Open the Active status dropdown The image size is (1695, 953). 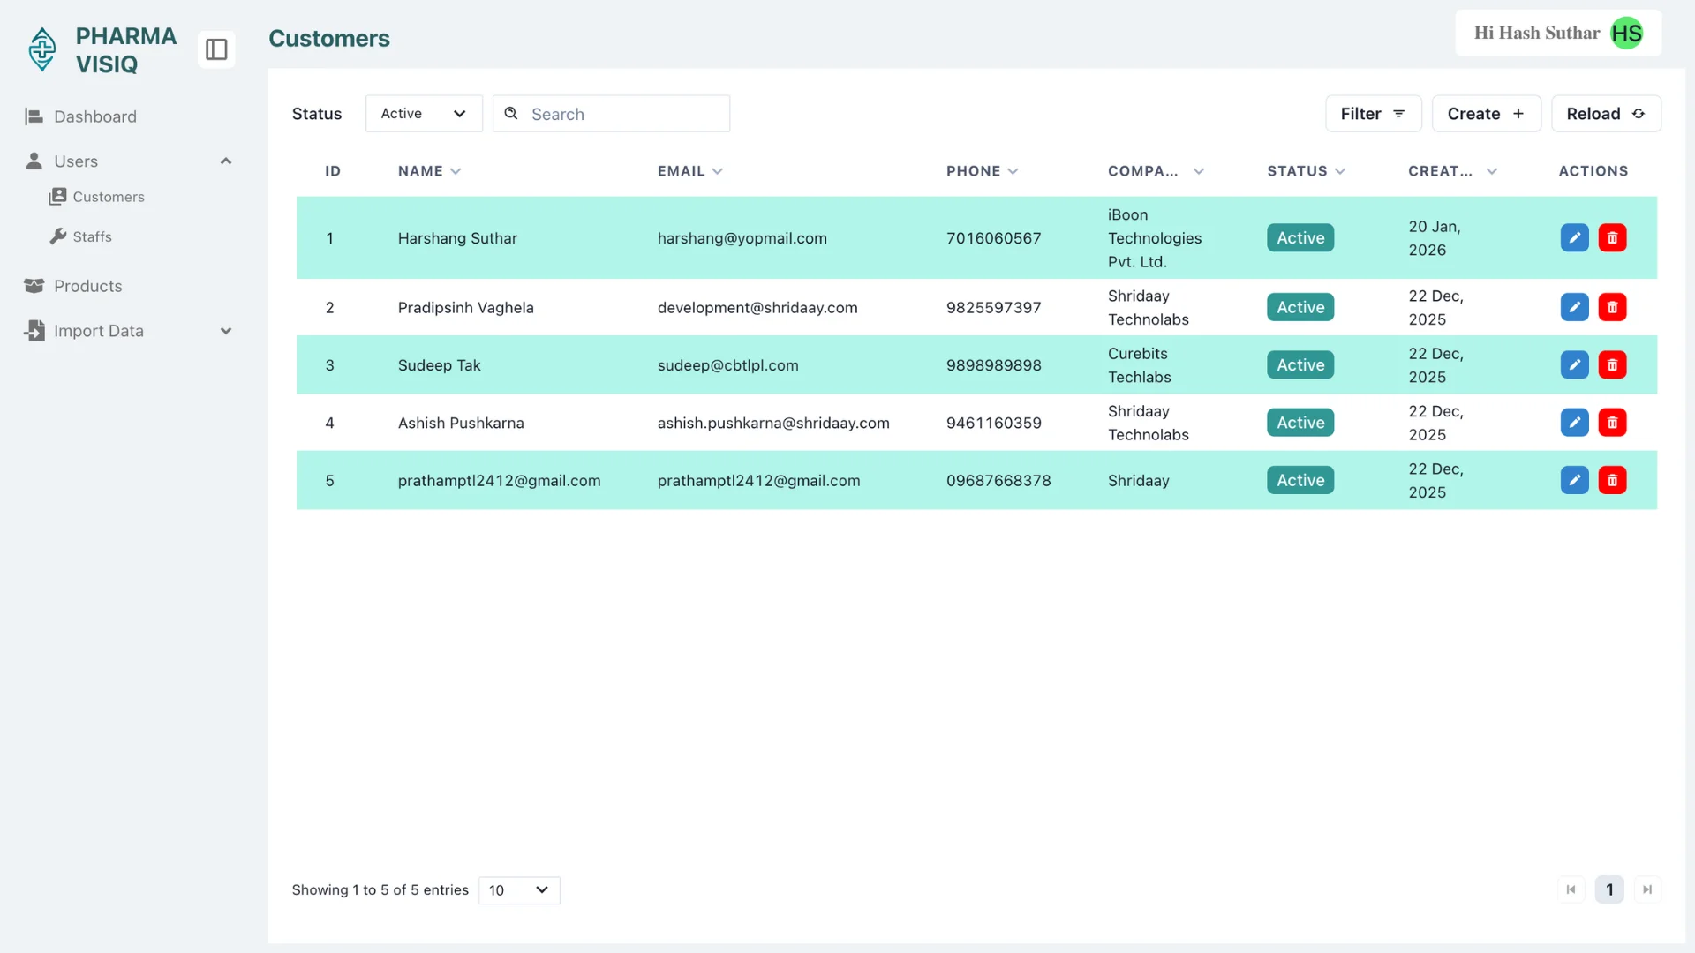424,114
